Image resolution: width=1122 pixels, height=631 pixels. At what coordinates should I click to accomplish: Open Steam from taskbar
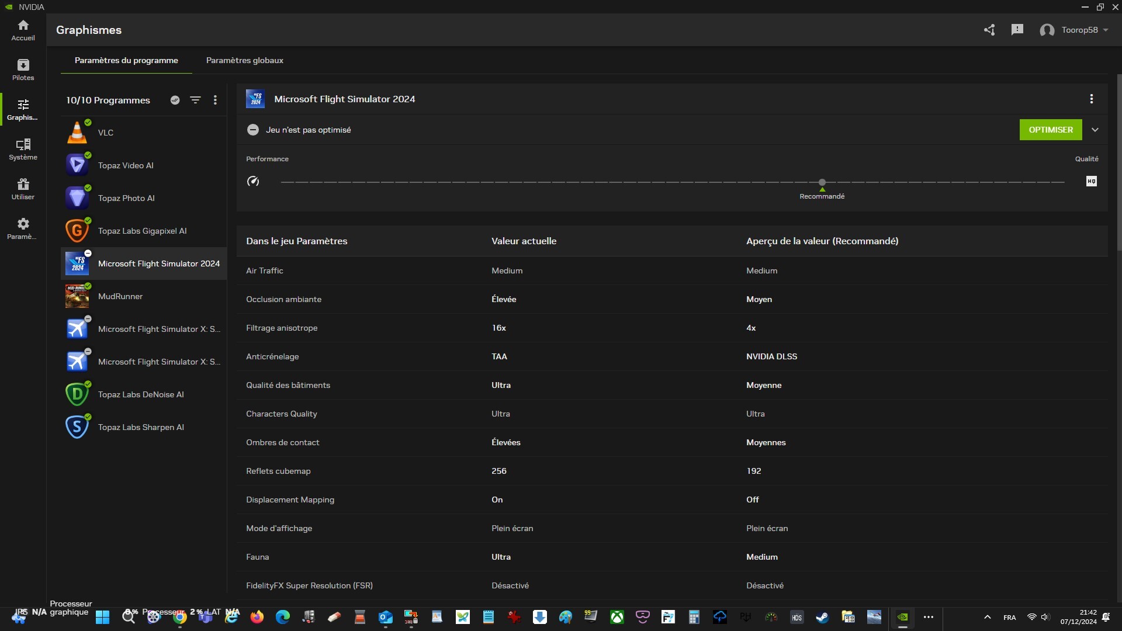822,617
